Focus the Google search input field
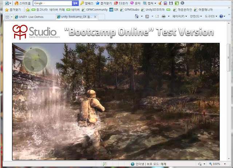 pyautogui.click(x=52, y=3)
